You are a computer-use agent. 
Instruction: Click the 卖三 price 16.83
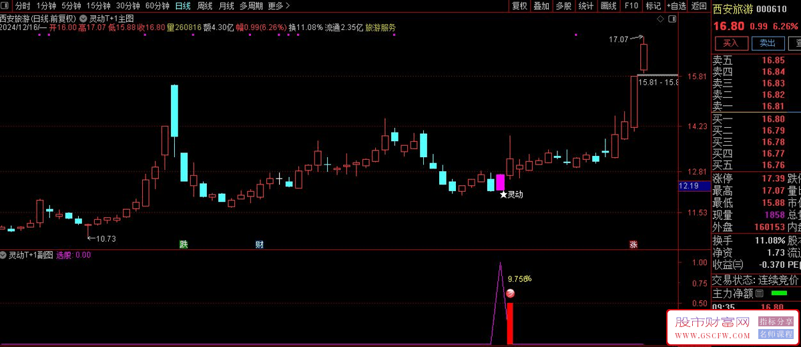point(774,83)
